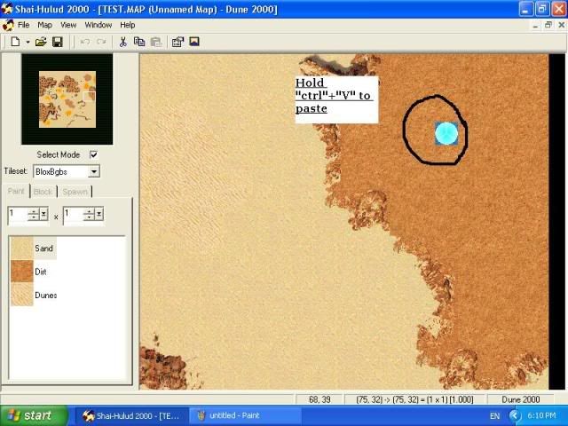Click the Paste clipboard icon
This screenshot has height=426, width=568.
tap(156, 42)
